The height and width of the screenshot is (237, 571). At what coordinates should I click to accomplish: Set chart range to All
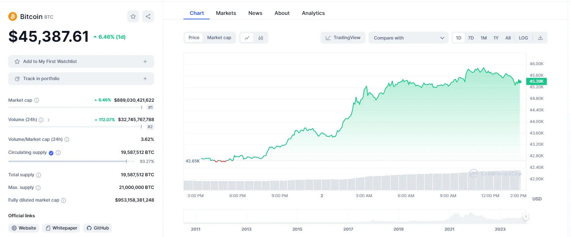pyautogui.click(x=508, y=38)
